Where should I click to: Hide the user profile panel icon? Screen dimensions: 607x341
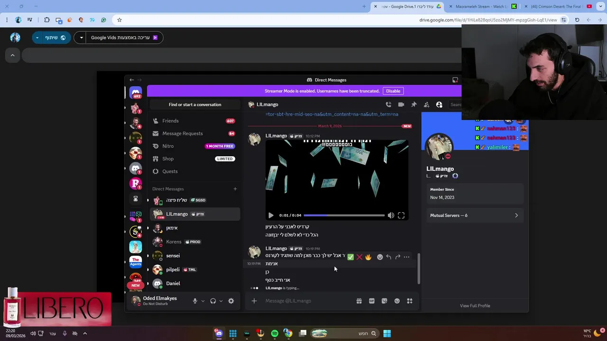439,105
